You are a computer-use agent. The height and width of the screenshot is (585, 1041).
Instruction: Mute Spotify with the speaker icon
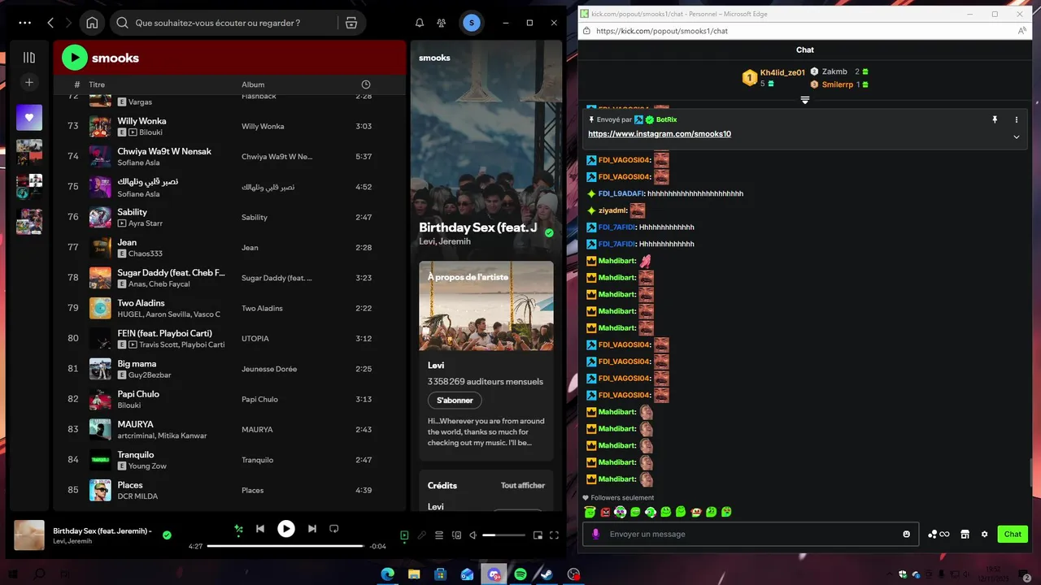point(473,535)
